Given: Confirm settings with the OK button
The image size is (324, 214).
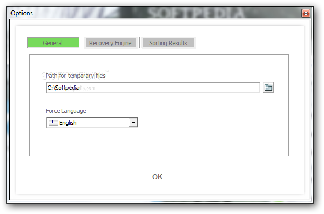Looking at the screenshot, I should [157, 177].
